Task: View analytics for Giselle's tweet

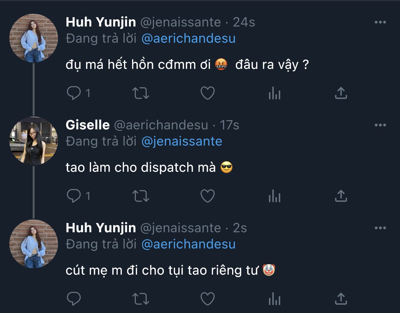Action: [274, 196]
